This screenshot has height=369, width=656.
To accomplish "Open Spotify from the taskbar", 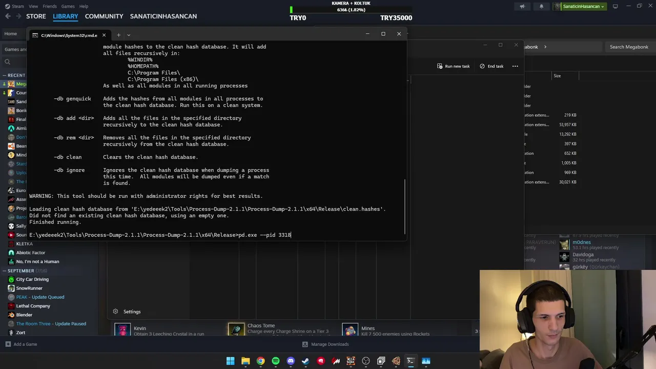I will click(x=276, y=361).
